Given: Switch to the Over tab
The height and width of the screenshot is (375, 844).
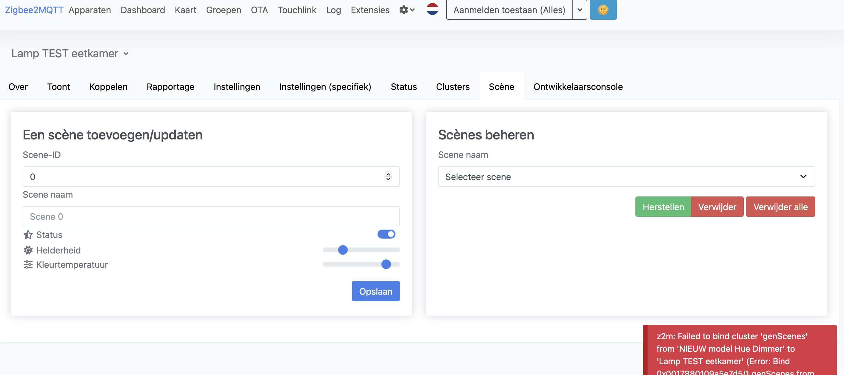Looking at the screenshot, I should [18, 87].
